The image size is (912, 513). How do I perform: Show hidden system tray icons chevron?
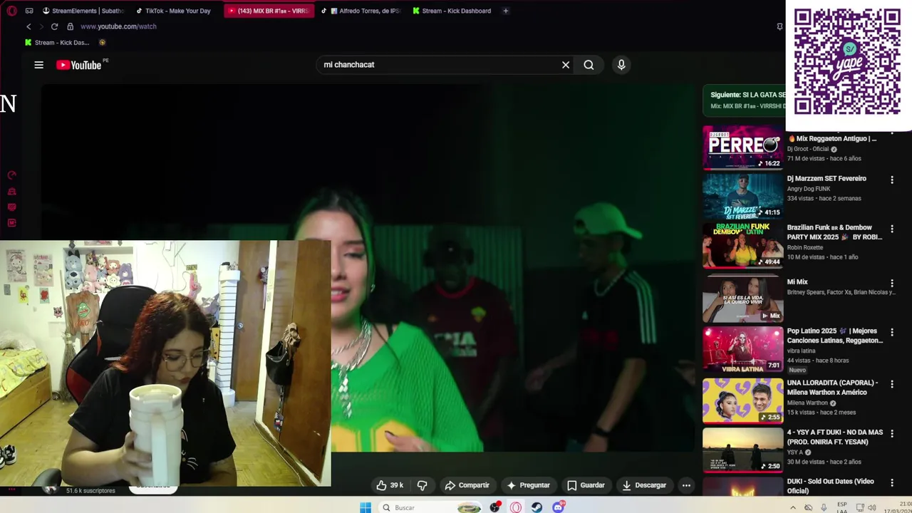[x=792, y=507]
